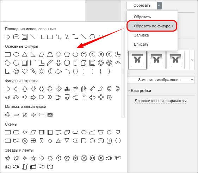Expand the wrapping styles gallery arrow

pos(192,60)
